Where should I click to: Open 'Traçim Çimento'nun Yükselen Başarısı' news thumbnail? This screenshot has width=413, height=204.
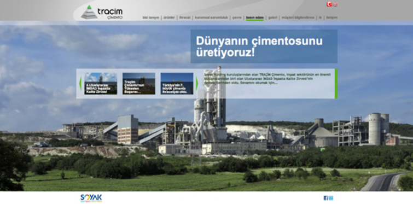pos(139,84)
